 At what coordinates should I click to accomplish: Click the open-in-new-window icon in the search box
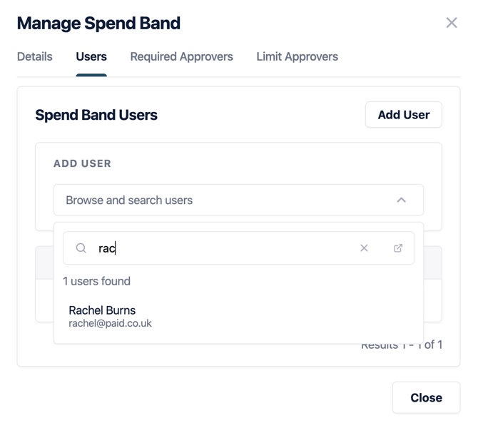click(x=398, y=248)
